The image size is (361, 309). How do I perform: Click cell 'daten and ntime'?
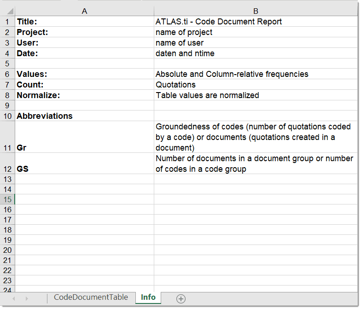(256, 53)
